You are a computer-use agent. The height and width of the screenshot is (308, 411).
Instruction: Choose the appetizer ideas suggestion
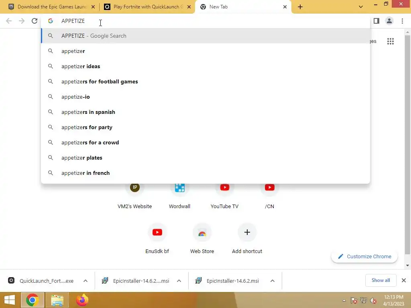[x=206, y=66]
